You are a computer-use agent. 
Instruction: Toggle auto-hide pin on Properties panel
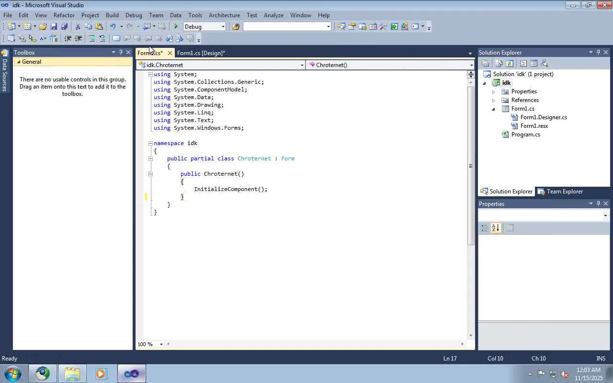[598, 203]
